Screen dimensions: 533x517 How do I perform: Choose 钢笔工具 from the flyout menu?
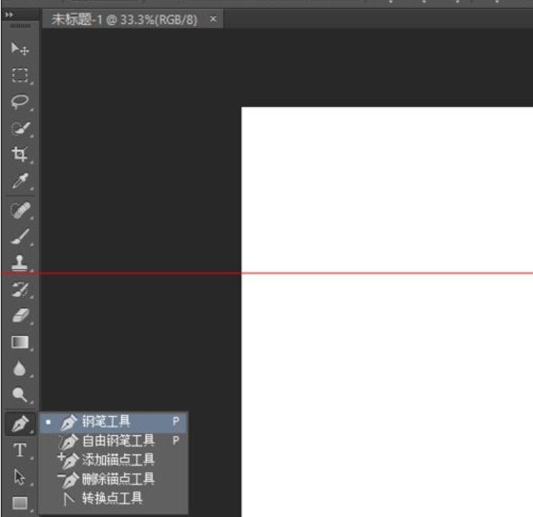[114, 422]
